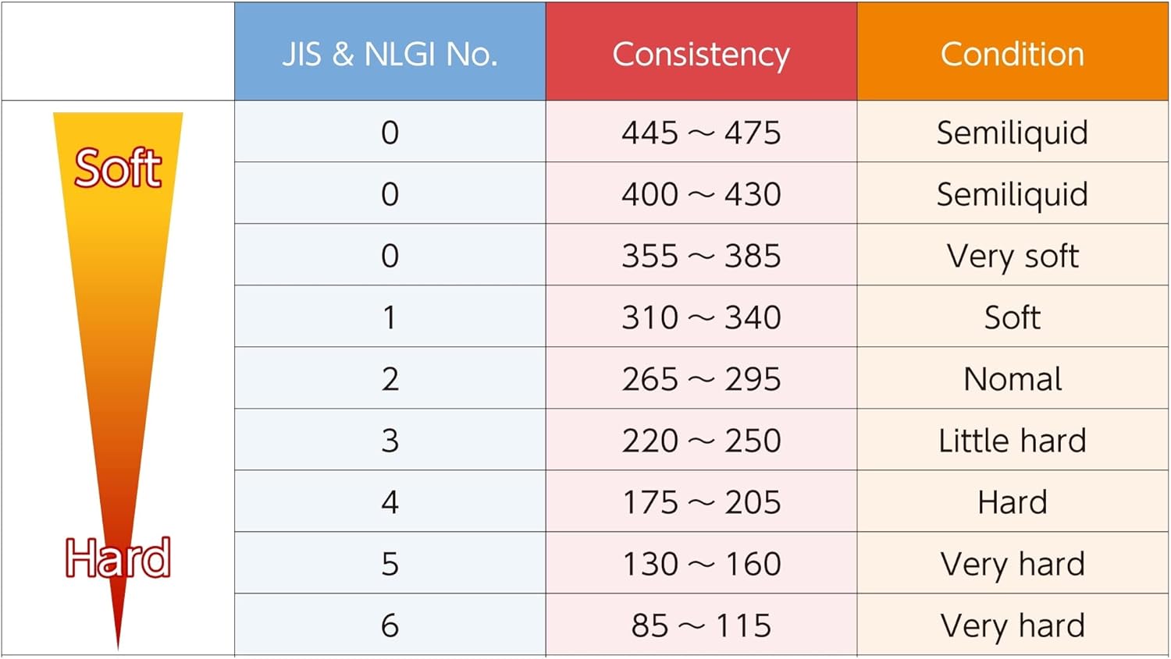Click the Nomal condition cell
The image size is (1171, 659).
[x=1013, y=378]
